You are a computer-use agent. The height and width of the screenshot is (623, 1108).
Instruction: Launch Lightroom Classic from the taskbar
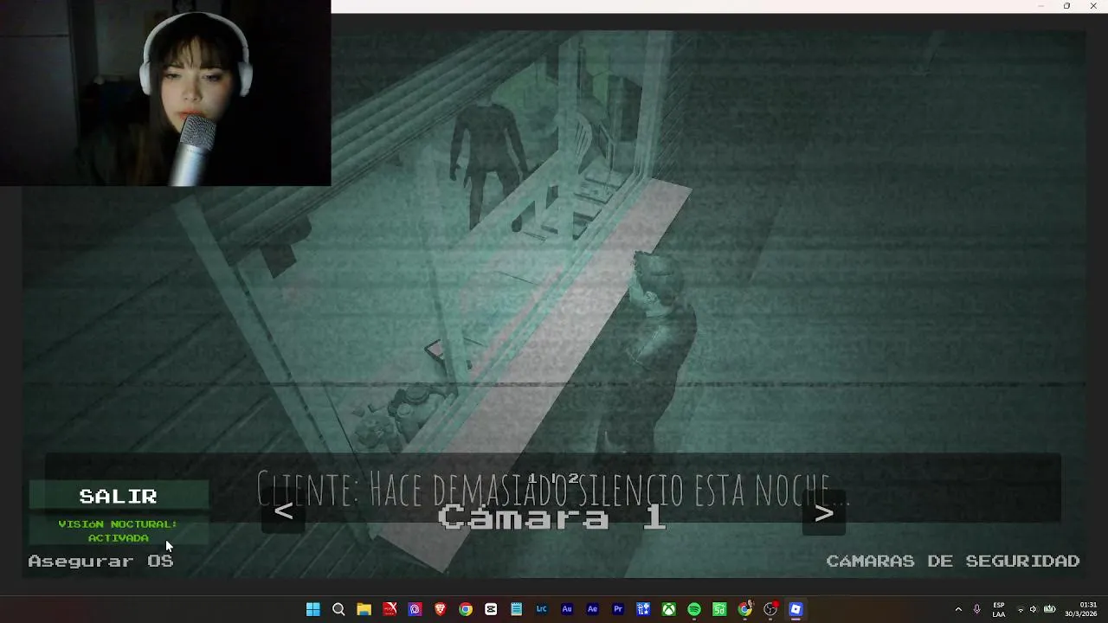click(542, 609)
